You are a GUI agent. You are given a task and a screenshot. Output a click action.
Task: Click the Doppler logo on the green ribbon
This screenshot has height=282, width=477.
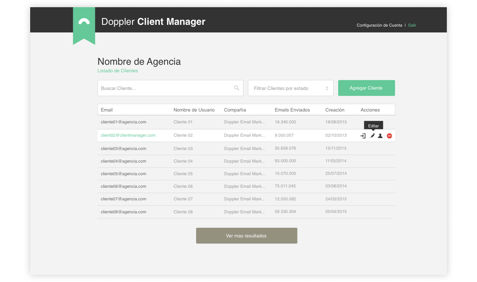coord(84,22)
